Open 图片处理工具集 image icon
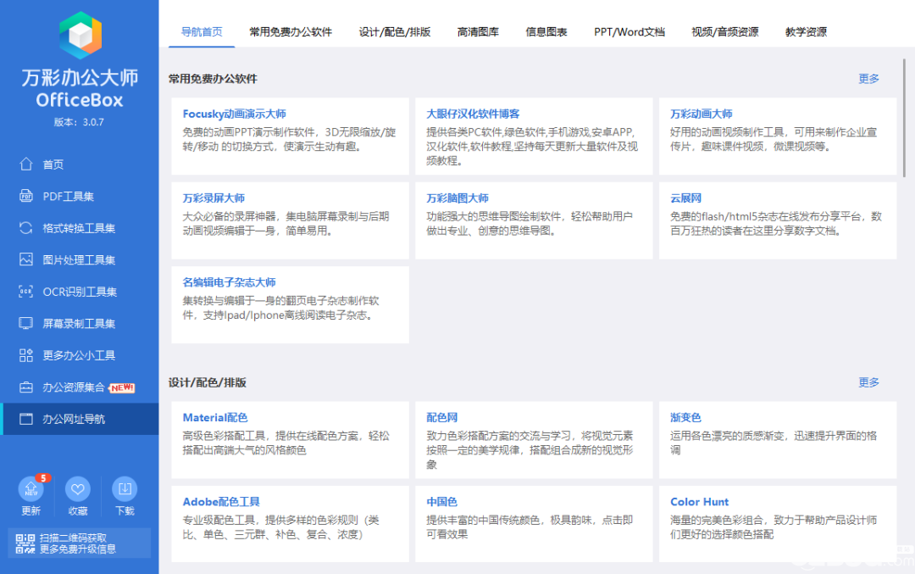 click(x=26, y=259)
